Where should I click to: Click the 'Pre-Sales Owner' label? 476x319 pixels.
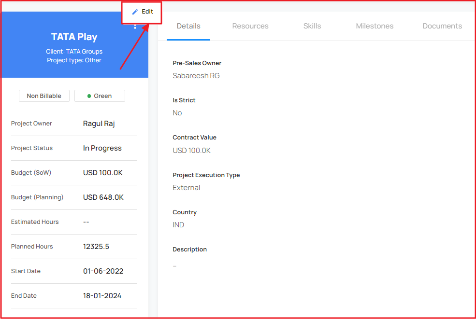(x=197, y=63)
